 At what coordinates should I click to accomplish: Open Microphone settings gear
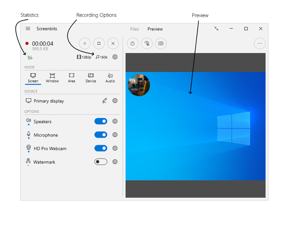[115, 135]
